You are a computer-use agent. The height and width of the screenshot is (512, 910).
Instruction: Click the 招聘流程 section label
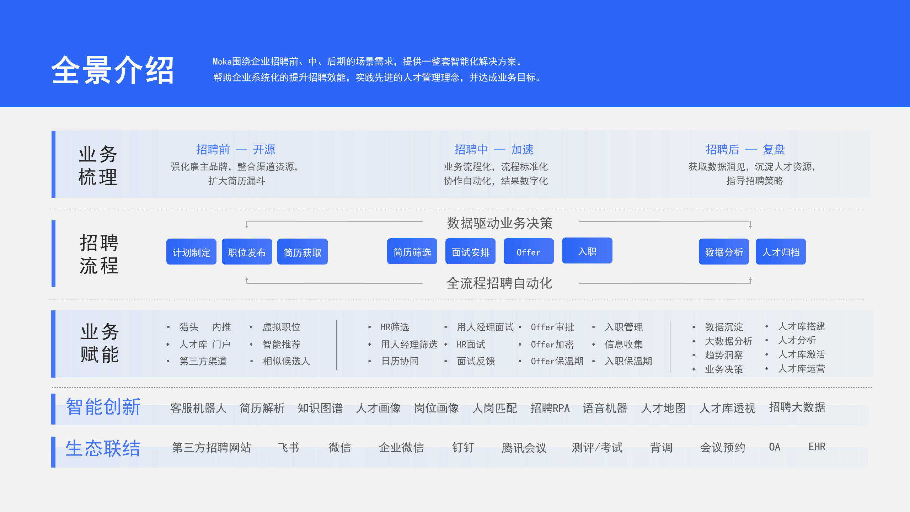(99, 254)
